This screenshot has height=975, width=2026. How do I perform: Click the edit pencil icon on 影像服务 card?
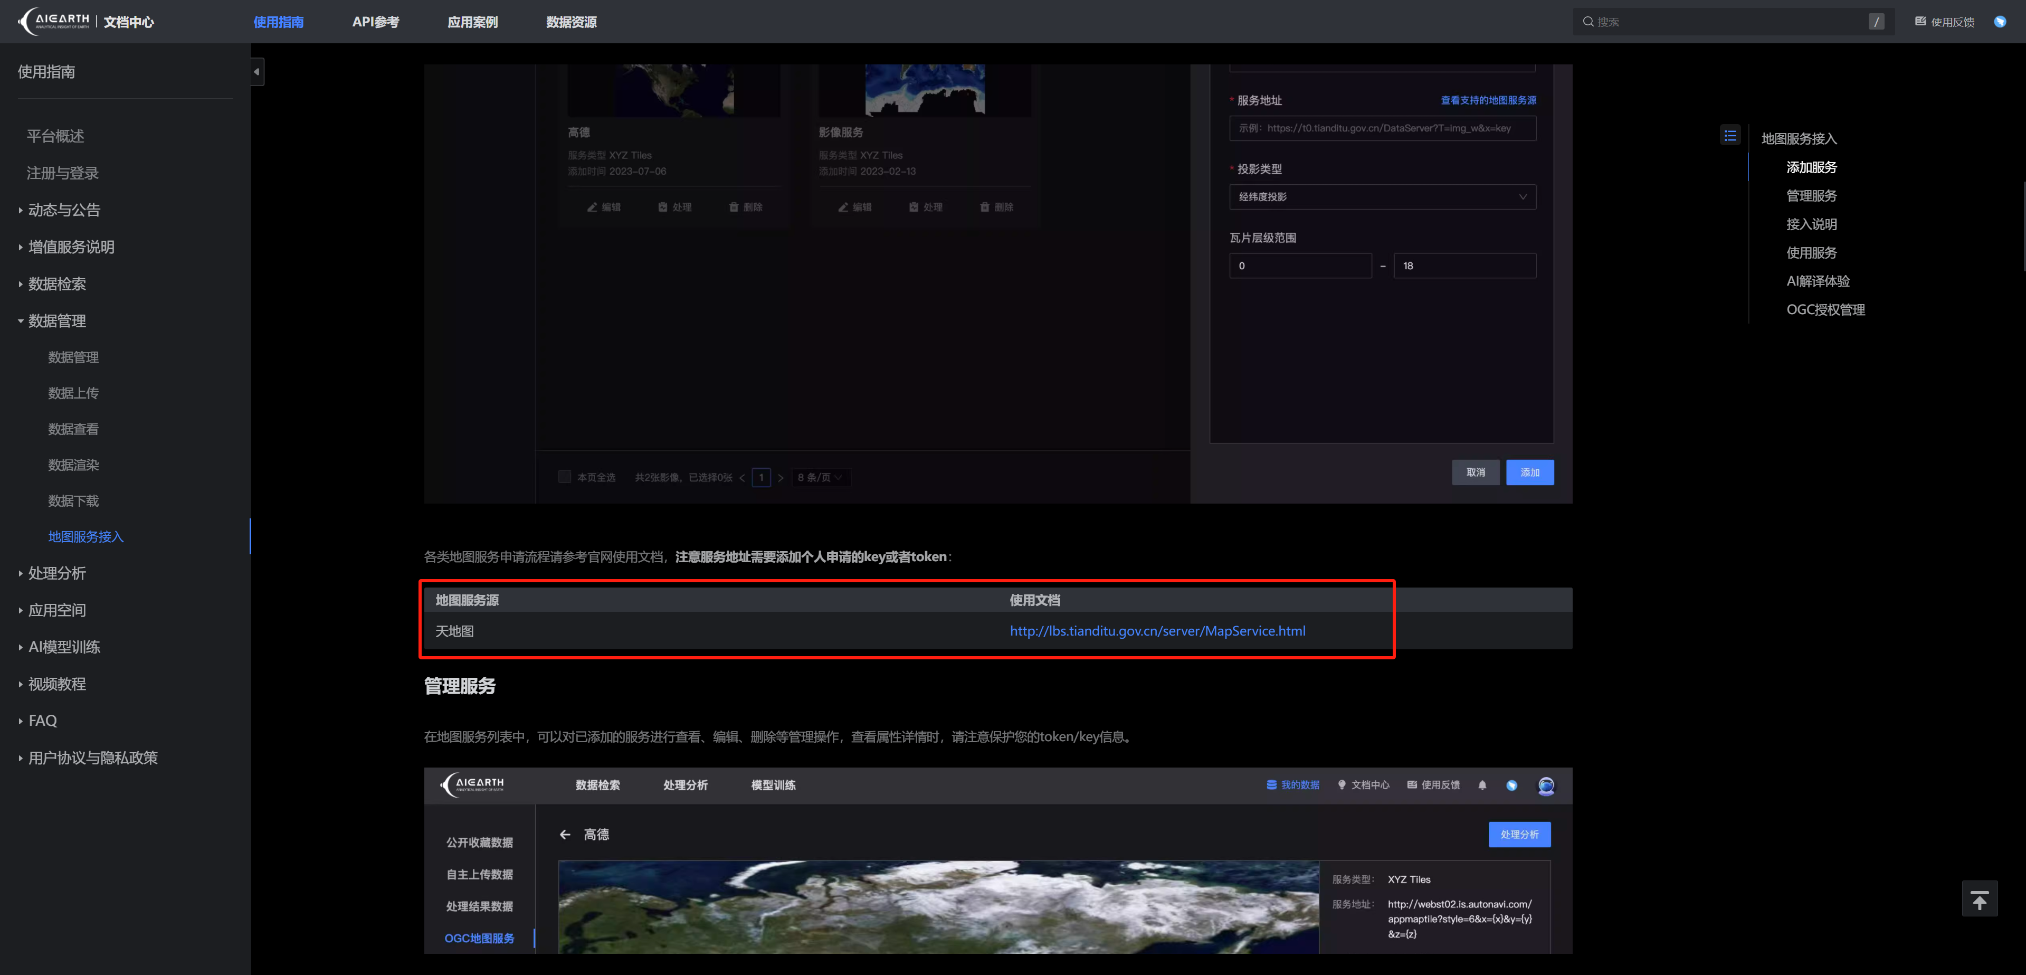click(842, 207)
